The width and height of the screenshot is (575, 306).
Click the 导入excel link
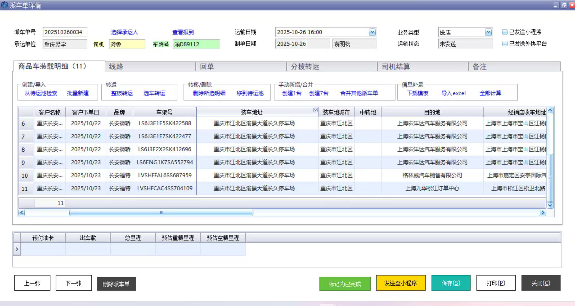tap(453, 93)
